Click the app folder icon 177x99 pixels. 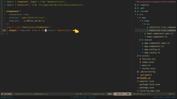click(x=140, y=18)
